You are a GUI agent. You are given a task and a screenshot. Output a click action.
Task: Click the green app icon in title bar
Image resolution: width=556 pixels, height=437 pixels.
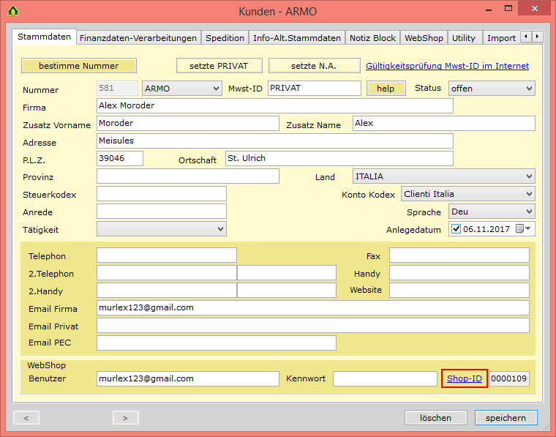click(x=13, y=12)
